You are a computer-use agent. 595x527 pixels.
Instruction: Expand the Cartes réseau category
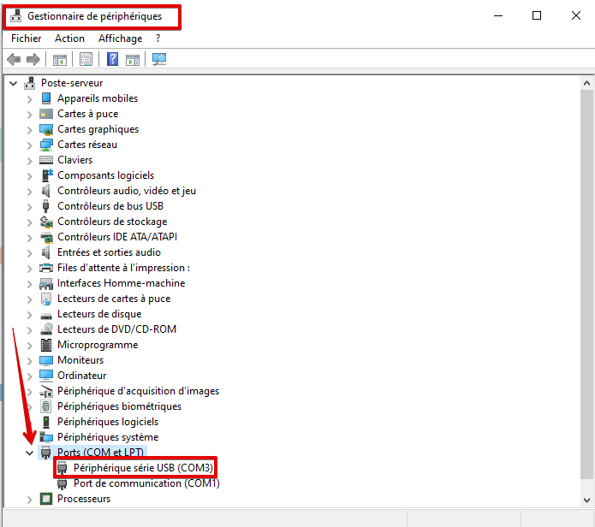point(30,145)
